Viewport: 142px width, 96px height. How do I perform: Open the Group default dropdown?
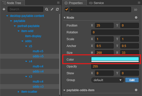pos(108,80)
